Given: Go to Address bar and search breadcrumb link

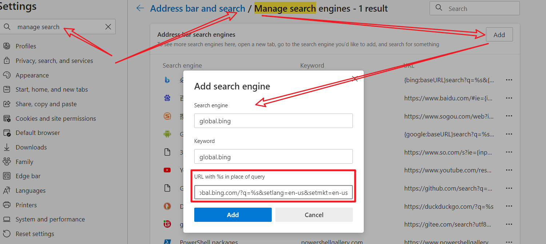Looking at the screenshot, I should click(198, 8).
